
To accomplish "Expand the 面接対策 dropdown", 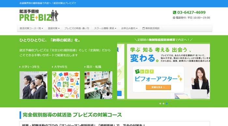I will click(x=54, y=29).
